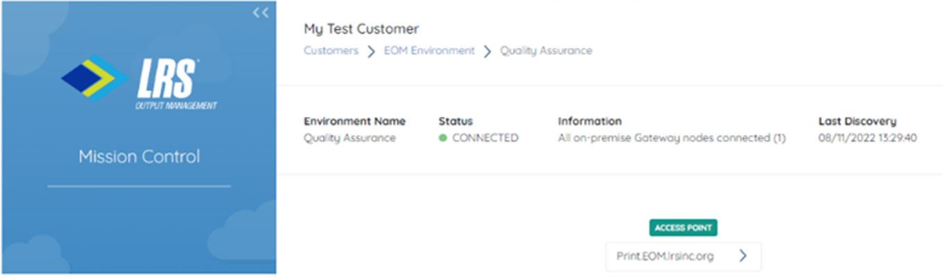Screen dimensions: 943x277
Task: Open the Customers breadcrumb link
Action: [331, 51]
